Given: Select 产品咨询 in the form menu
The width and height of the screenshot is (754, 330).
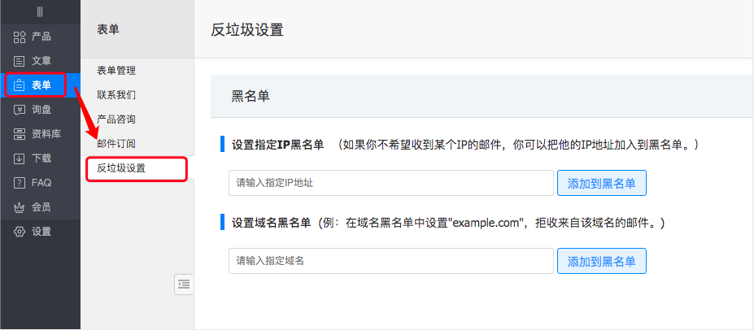Looking at the screenshot, I should pos(116,119).
